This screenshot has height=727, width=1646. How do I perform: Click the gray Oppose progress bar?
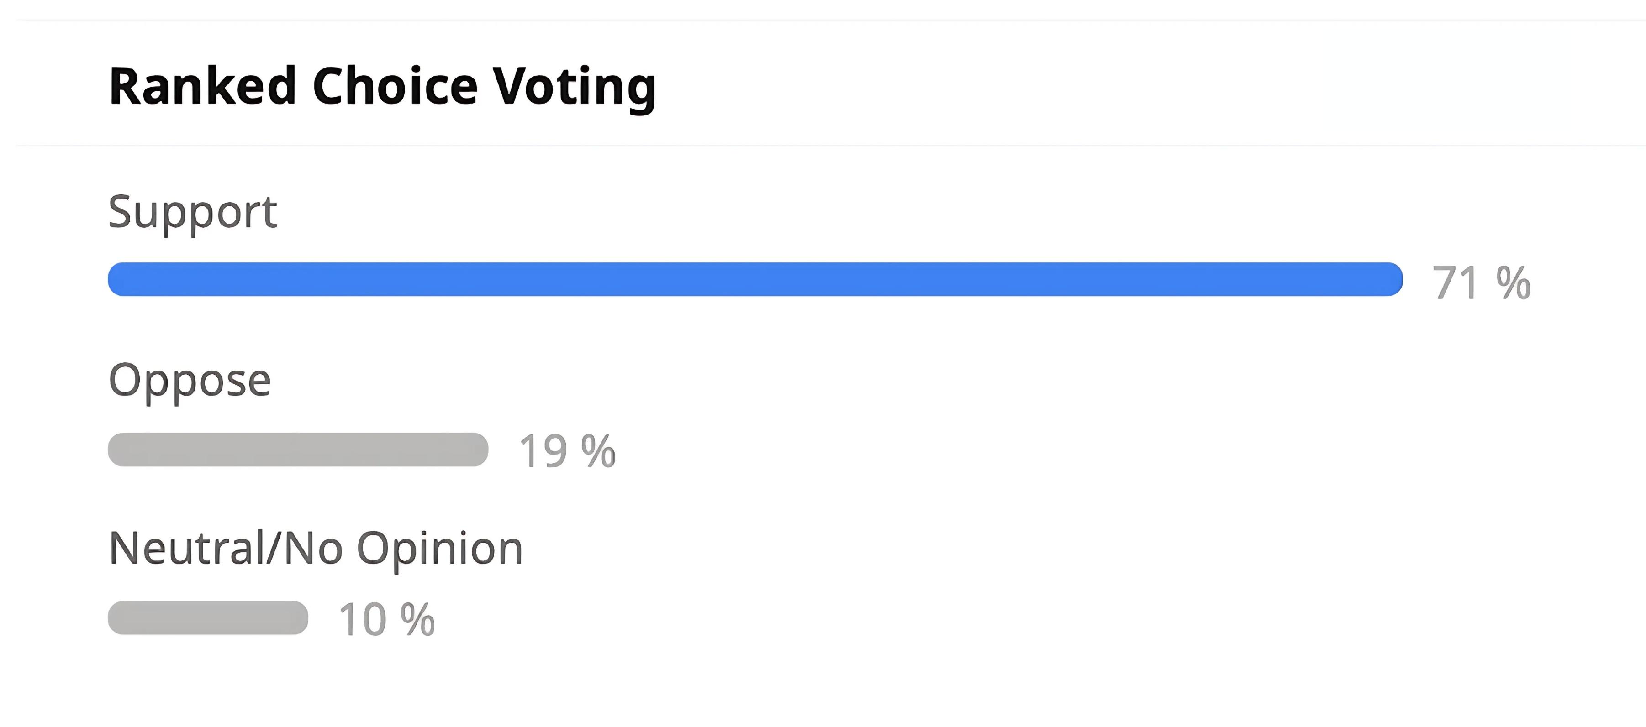pos(298,450)
